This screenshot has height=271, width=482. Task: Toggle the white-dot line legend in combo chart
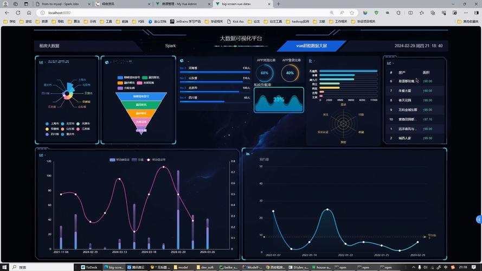coord(156,160)
